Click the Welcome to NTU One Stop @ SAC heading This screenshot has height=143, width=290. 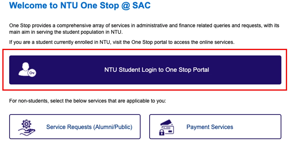80,6
